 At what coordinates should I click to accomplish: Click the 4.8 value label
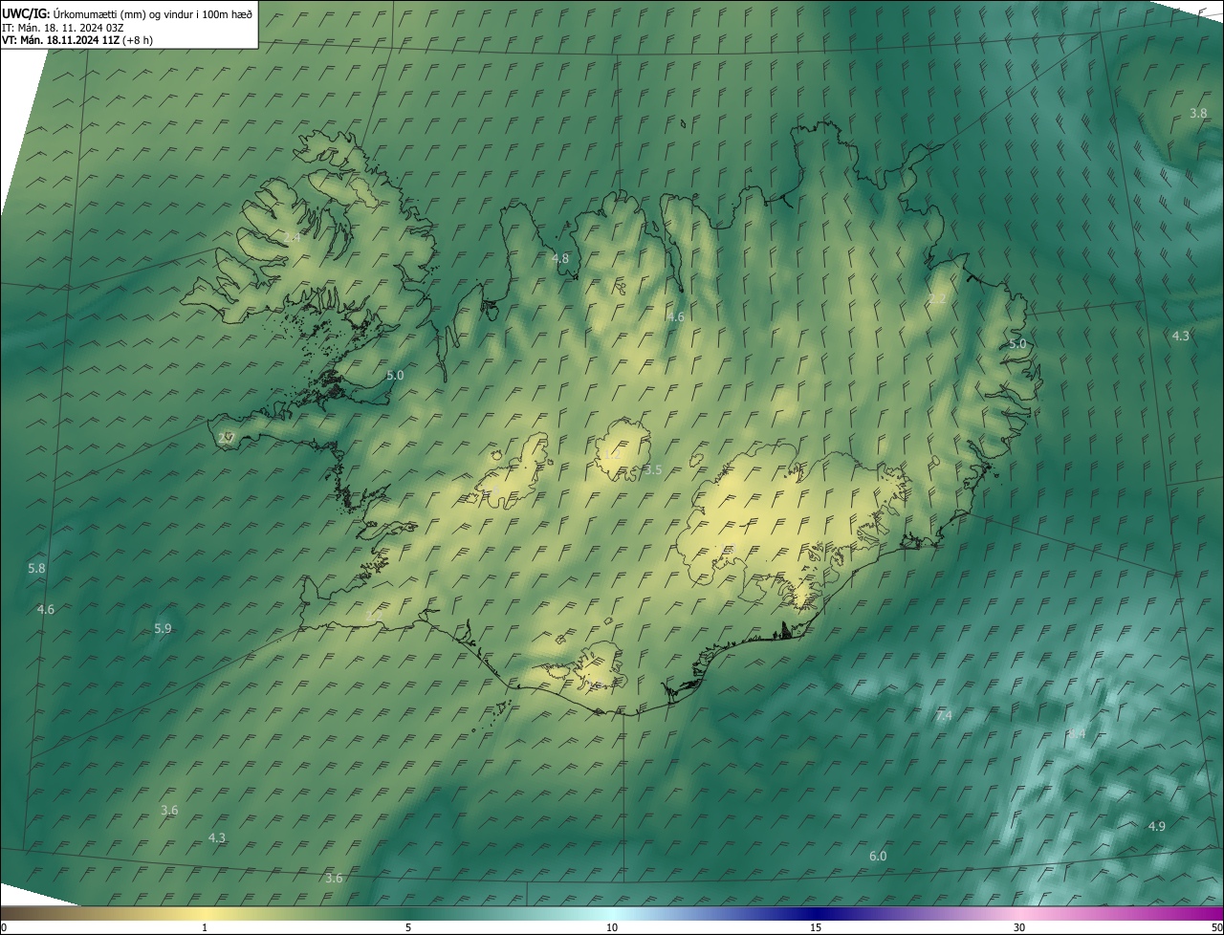(x=560, y=258)
